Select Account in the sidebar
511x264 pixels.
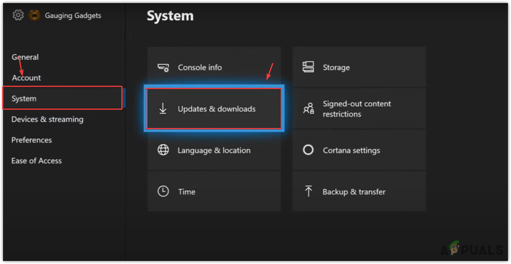(x=26, y=78)
